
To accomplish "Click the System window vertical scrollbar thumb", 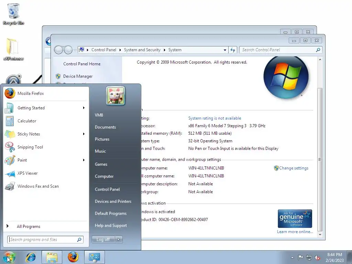I will (x=320, y=159).
